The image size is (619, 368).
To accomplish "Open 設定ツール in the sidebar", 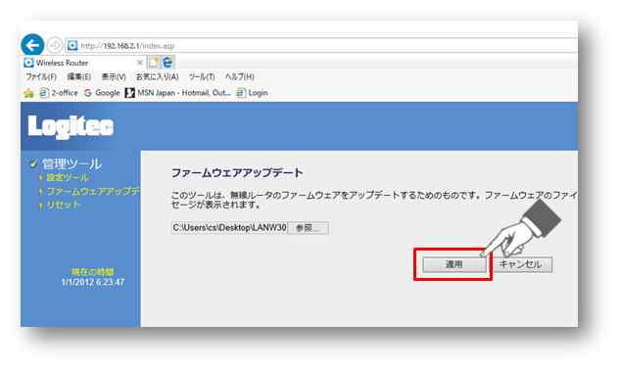I will 68,178.
